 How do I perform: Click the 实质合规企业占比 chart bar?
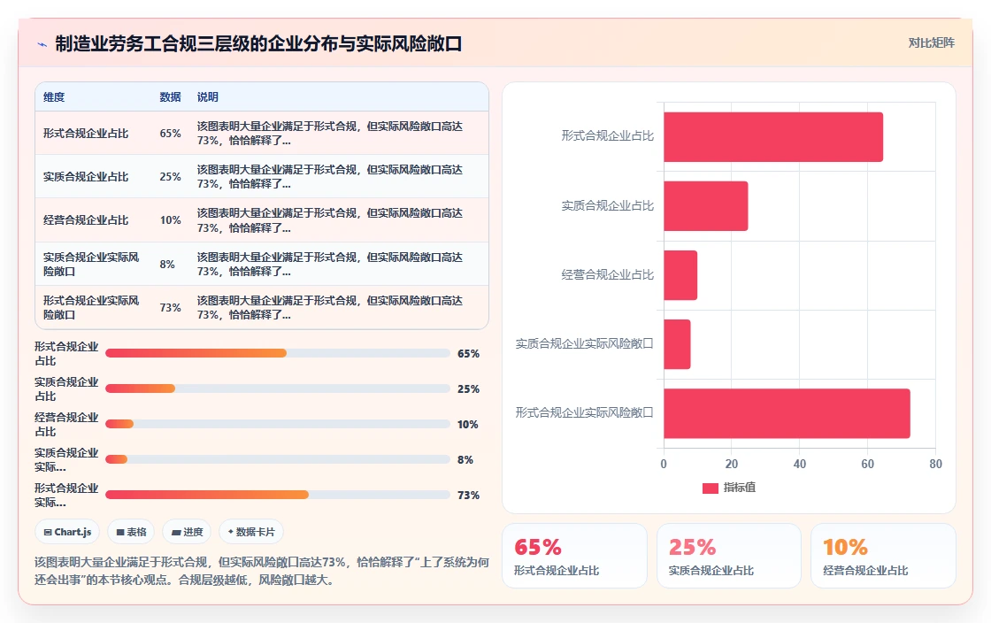click(705, 206)
